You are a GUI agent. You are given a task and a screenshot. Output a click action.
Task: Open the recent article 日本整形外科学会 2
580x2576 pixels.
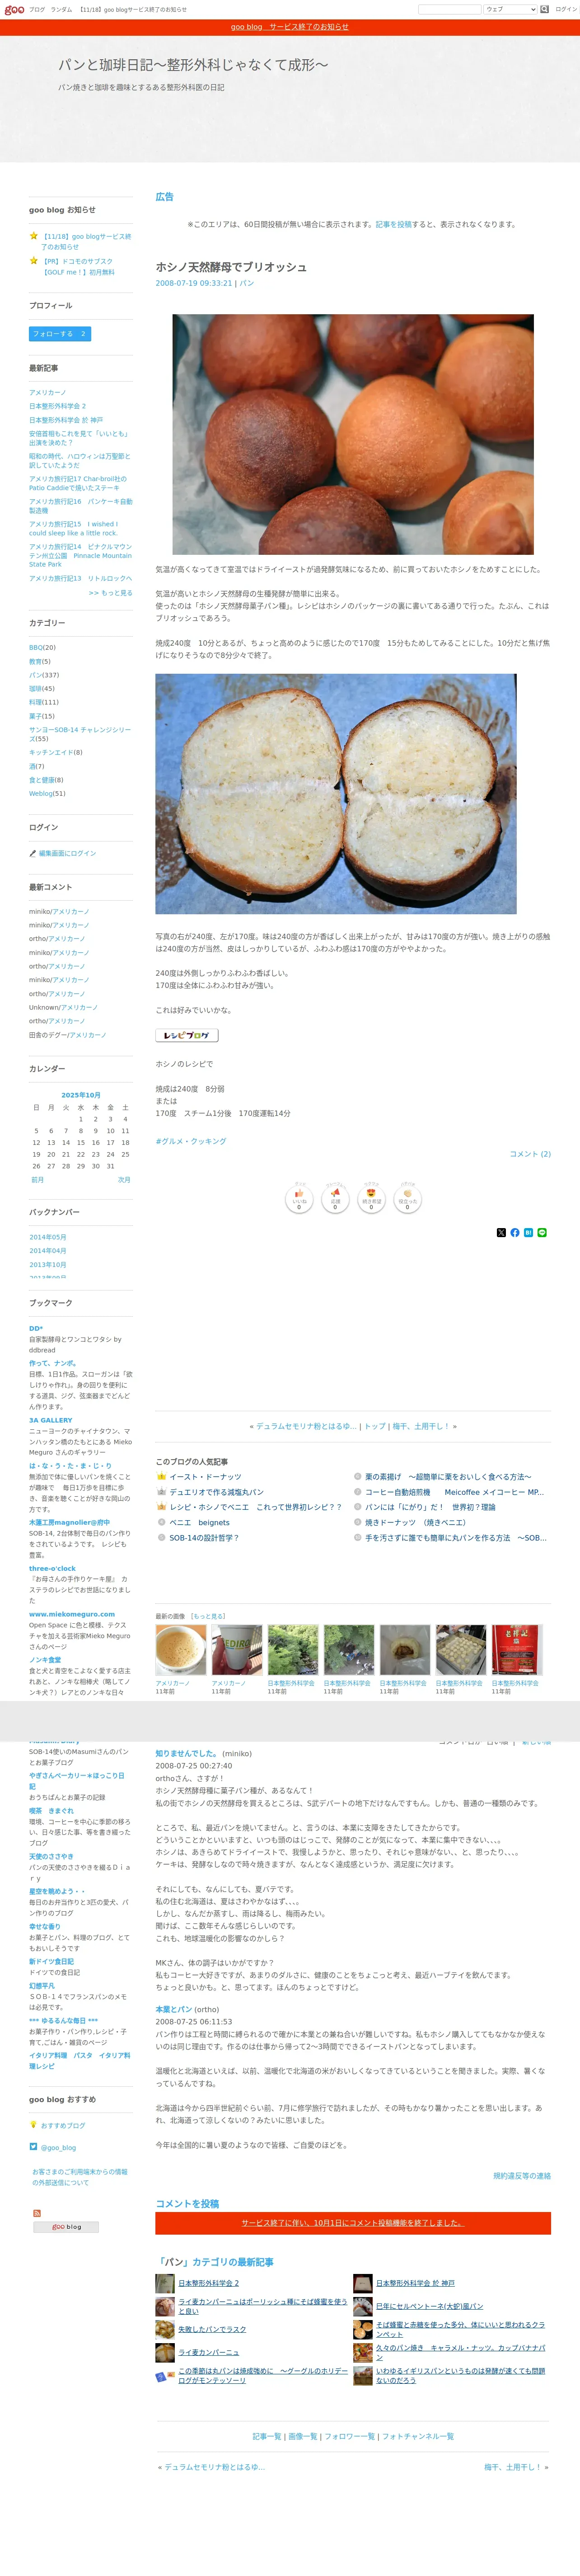click(x=57, y=406)
